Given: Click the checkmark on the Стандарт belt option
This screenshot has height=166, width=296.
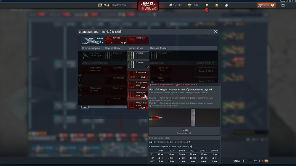Looking at the screenshot, I should point(147,67).
